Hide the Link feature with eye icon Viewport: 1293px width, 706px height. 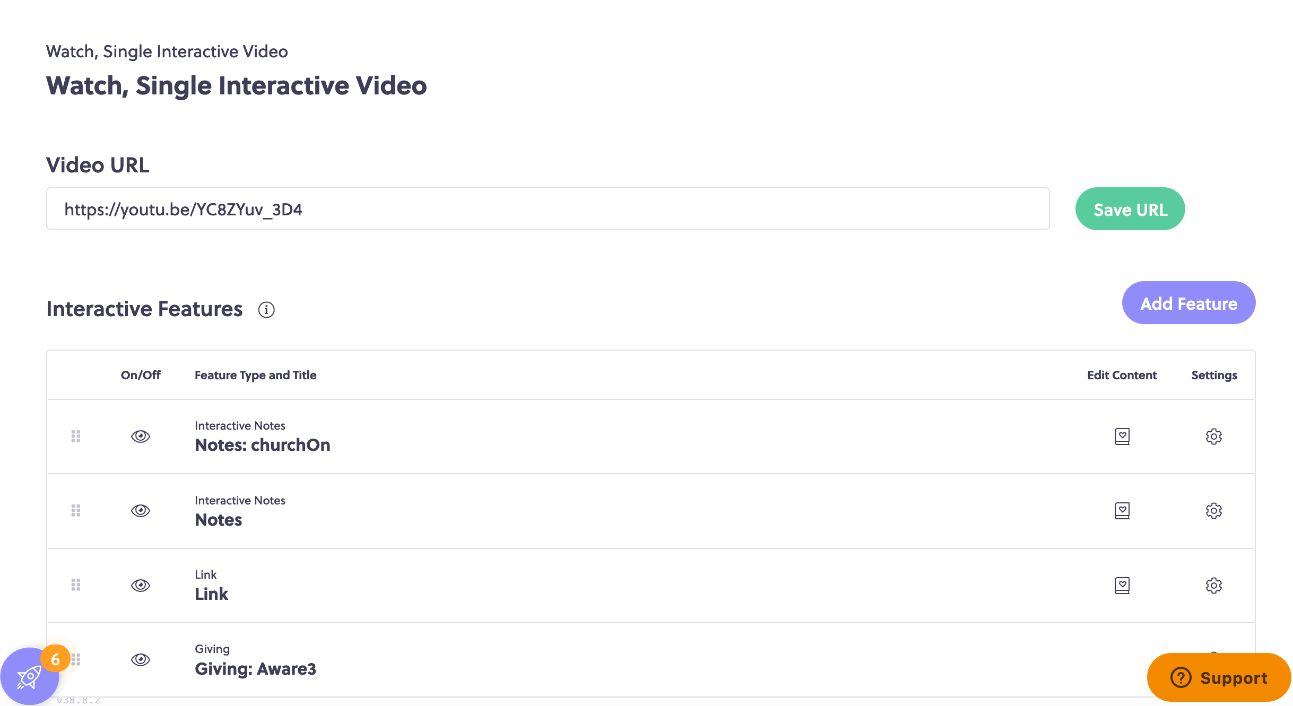(141, 585)
